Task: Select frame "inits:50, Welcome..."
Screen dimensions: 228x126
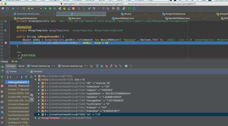Action: [17, 86]
